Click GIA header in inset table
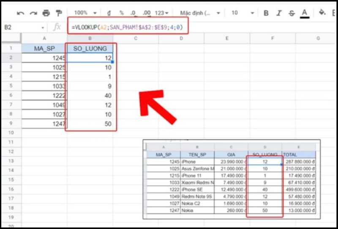This screenshot has height=229, width=338. pyautogui.click(x=231, y=154)
